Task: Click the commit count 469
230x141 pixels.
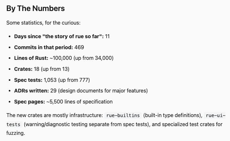Action: click(x=79, y=47)
